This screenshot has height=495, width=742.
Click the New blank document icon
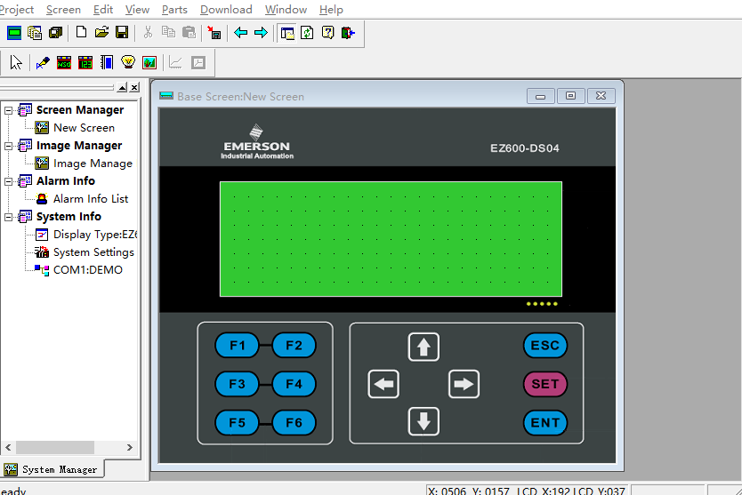(x=81, y=33)
